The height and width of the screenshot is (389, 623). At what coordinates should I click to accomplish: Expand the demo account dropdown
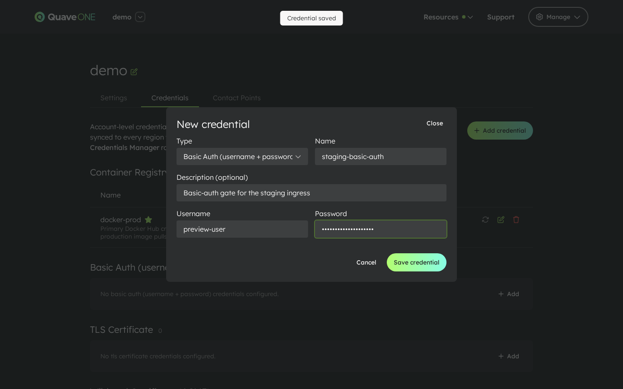tap(140, 17)
